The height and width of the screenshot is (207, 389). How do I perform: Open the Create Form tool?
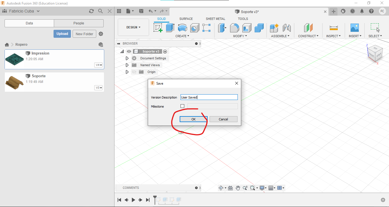(206, 28)
